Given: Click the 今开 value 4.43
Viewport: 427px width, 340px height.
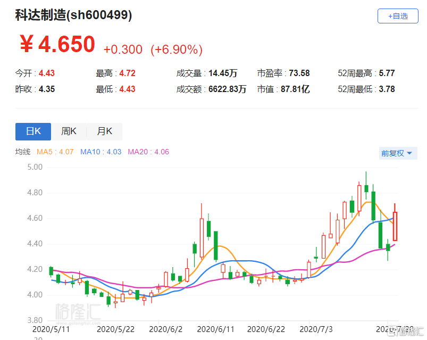Looking at the screenshot, I should [47, 73].
